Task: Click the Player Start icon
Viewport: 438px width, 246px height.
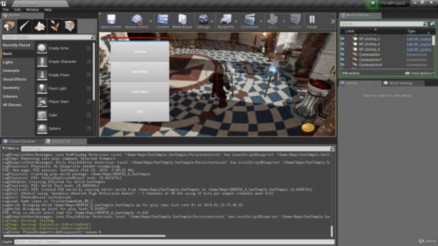Action: click(x=42, y=102)
